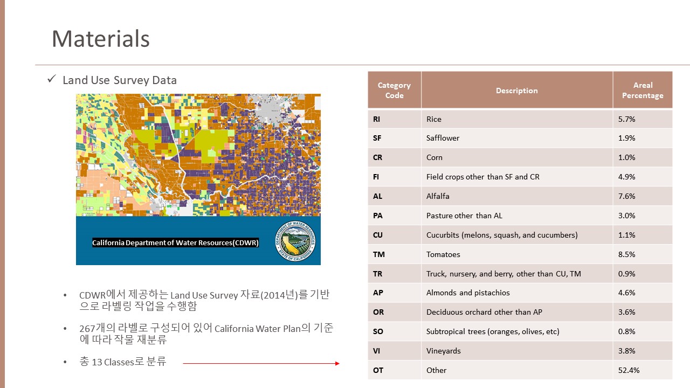Select the AL category code cell
Screen dimensions: 690x388
(395, 196)
